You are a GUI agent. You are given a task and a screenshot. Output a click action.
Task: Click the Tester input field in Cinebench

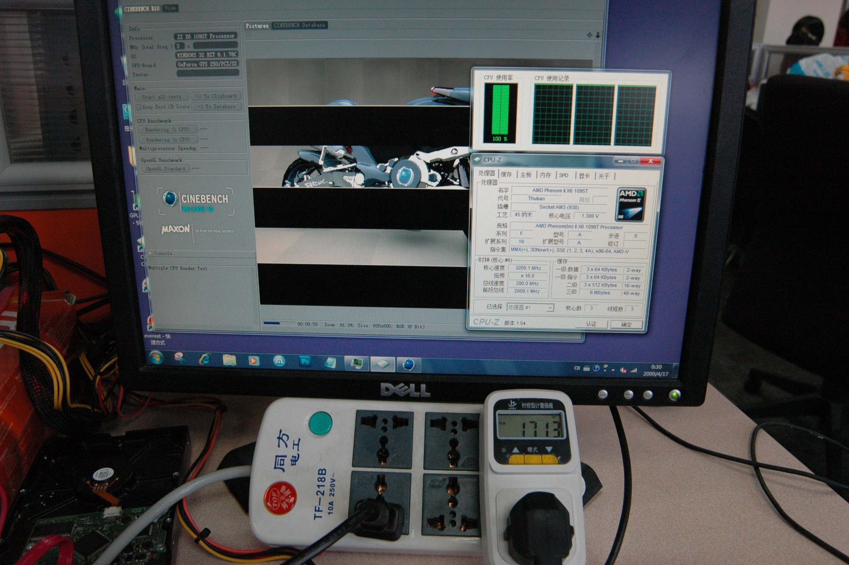tap(208, 73)
